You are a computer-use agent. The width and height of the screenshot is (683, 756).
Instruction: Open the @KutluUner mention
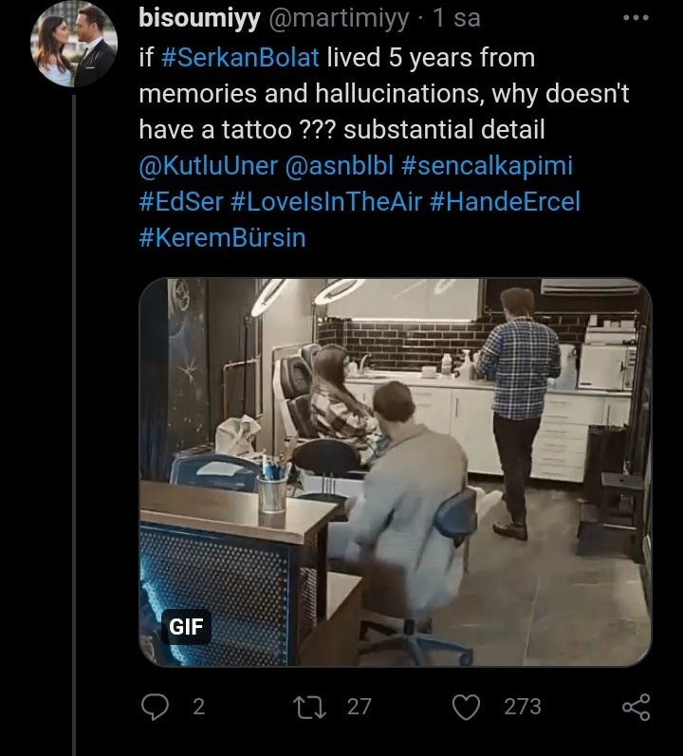(x=208, y=166)
